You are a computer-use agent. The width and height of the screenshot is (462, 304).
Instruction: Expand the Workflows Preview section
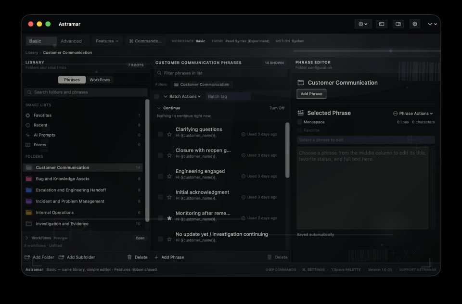(27, 238)
